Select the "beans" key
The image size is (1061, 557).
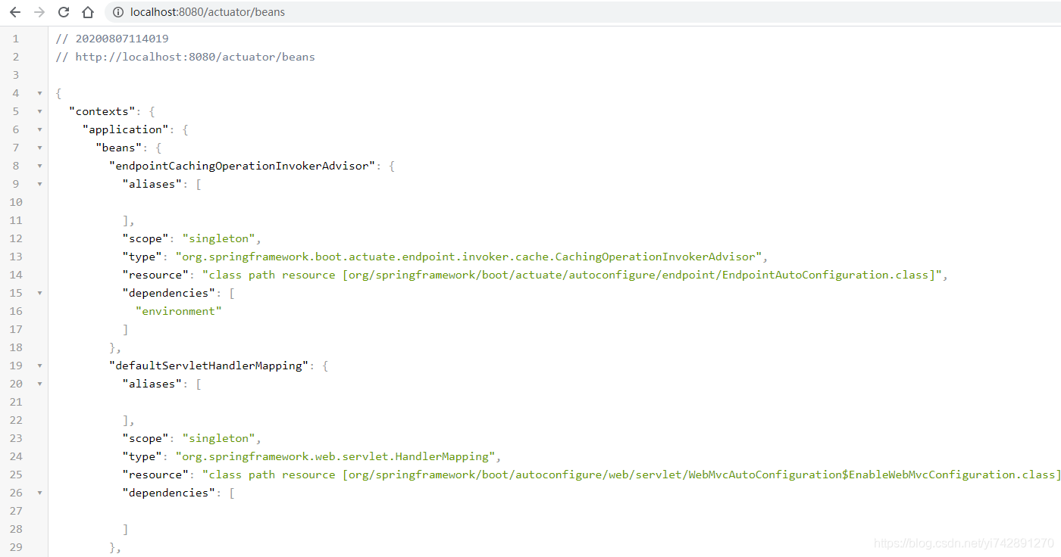click(119, 148)
